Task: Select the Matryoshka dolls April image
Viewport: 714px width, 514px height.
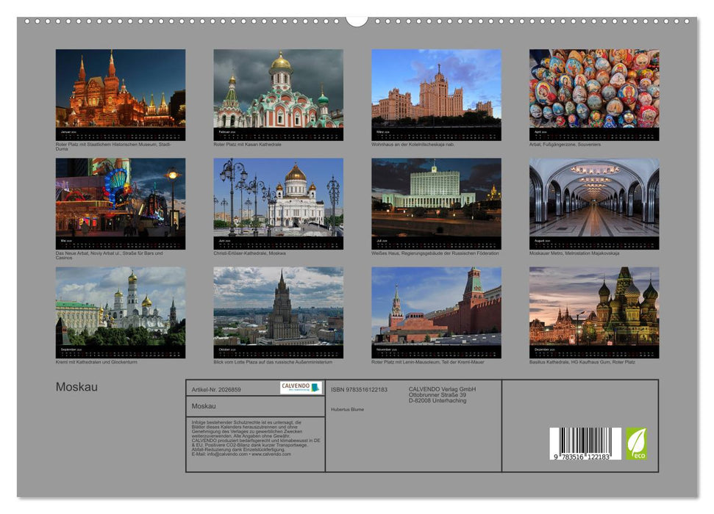Action: tap(594, 90)
